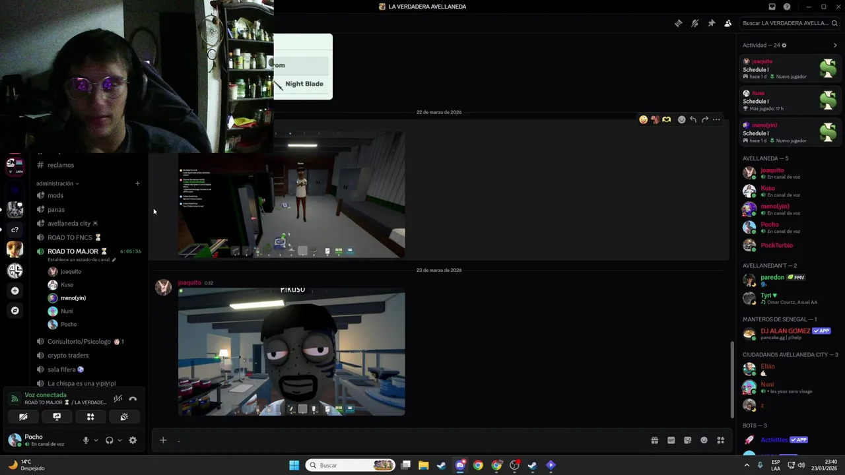
Task: Open Kuso in the AVELLANEDA member list
Action: [x=789, y=191]
